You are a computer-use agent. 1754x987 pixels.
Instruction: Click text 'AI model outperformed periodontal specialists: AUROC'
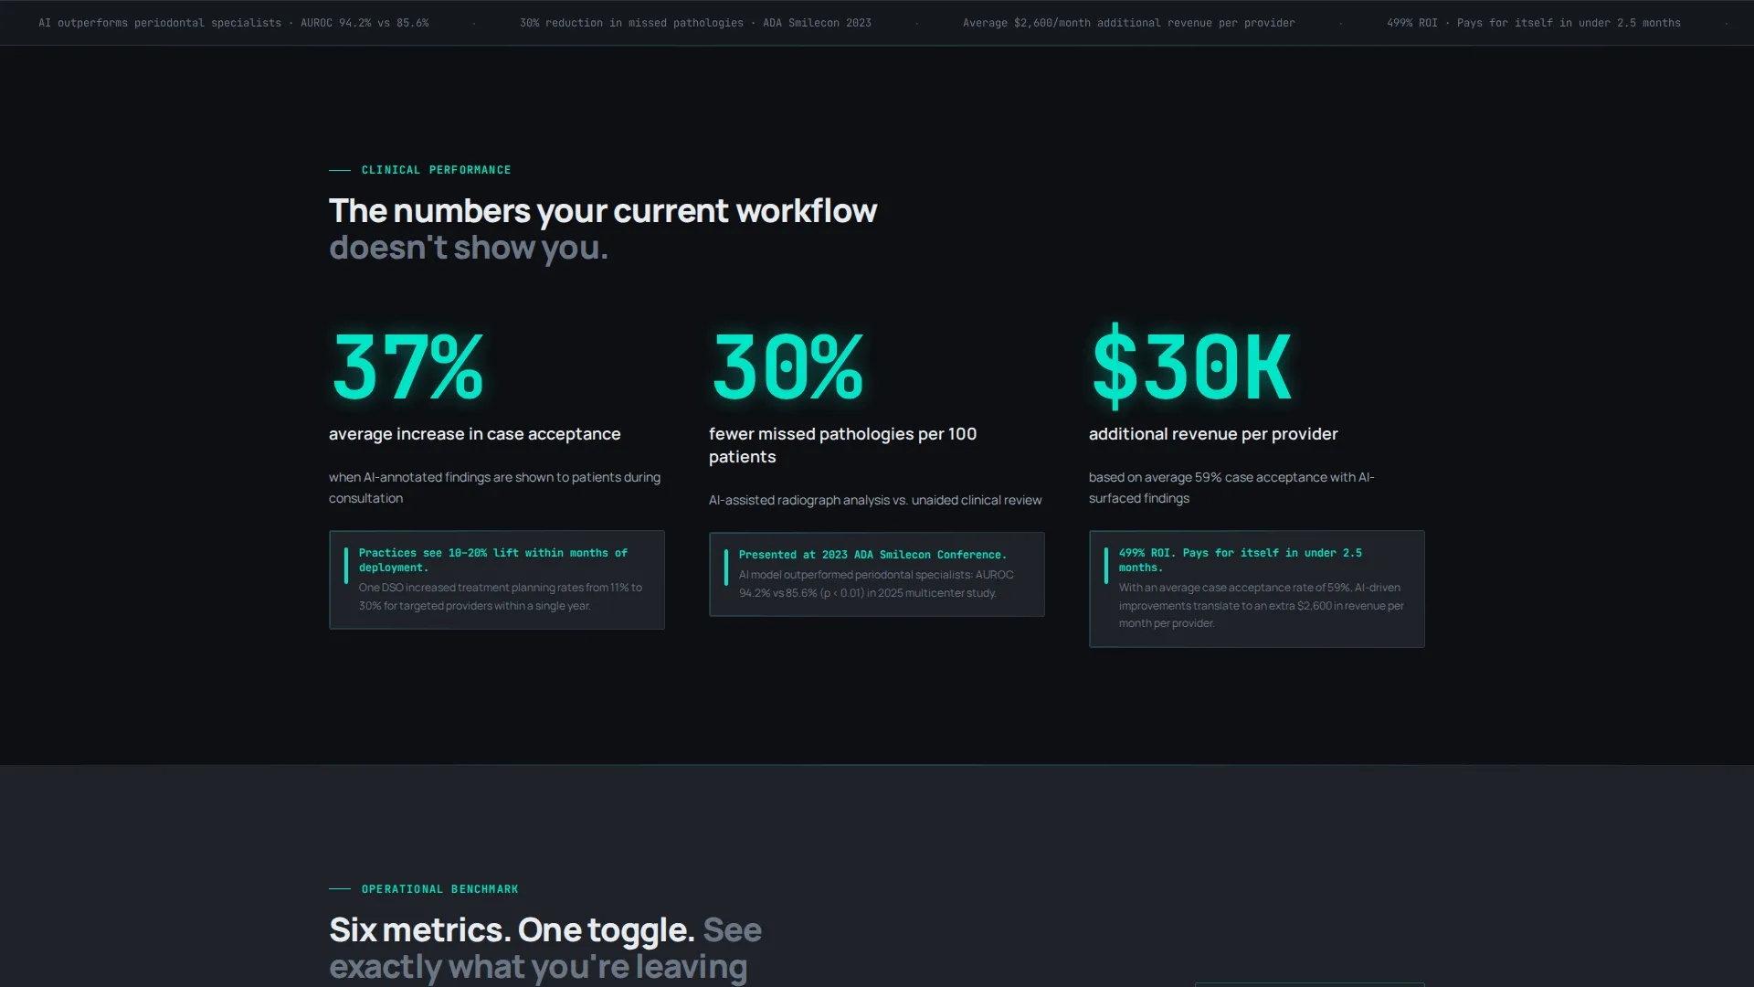tap(876, 575)
